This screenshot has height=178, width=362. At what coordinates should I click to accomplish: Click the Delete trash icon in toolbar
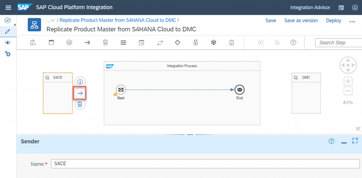click(105, 43)
